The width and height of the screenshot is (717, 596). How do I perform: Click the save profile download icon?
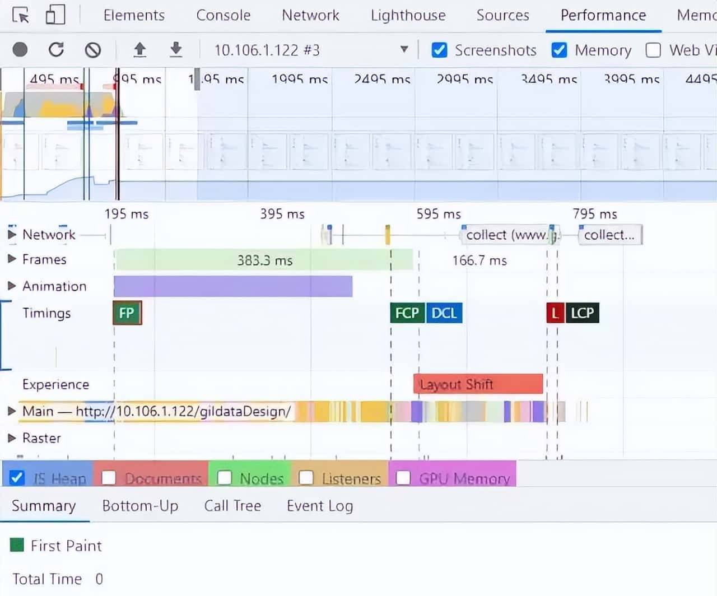(176, 50)
